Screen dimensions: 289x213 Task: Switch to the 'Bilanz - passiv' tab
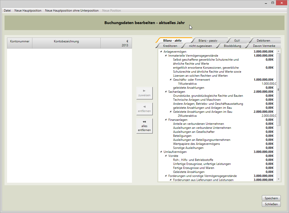coord(208,41)
